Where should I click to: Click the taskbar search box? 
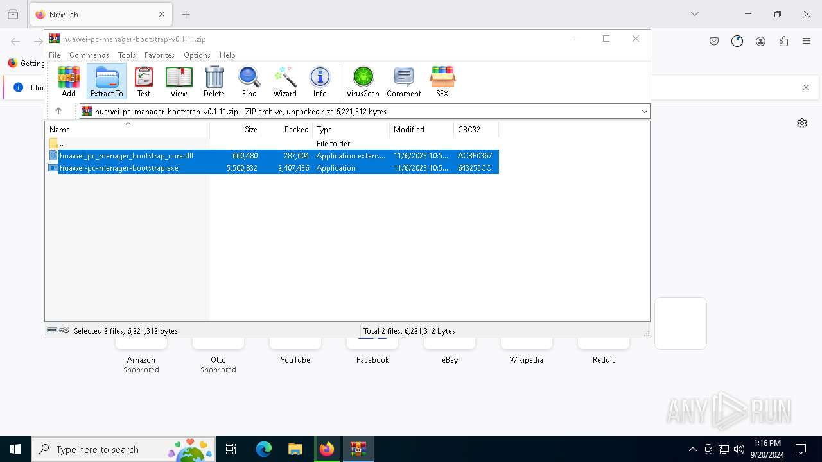(x=123, y=449)
